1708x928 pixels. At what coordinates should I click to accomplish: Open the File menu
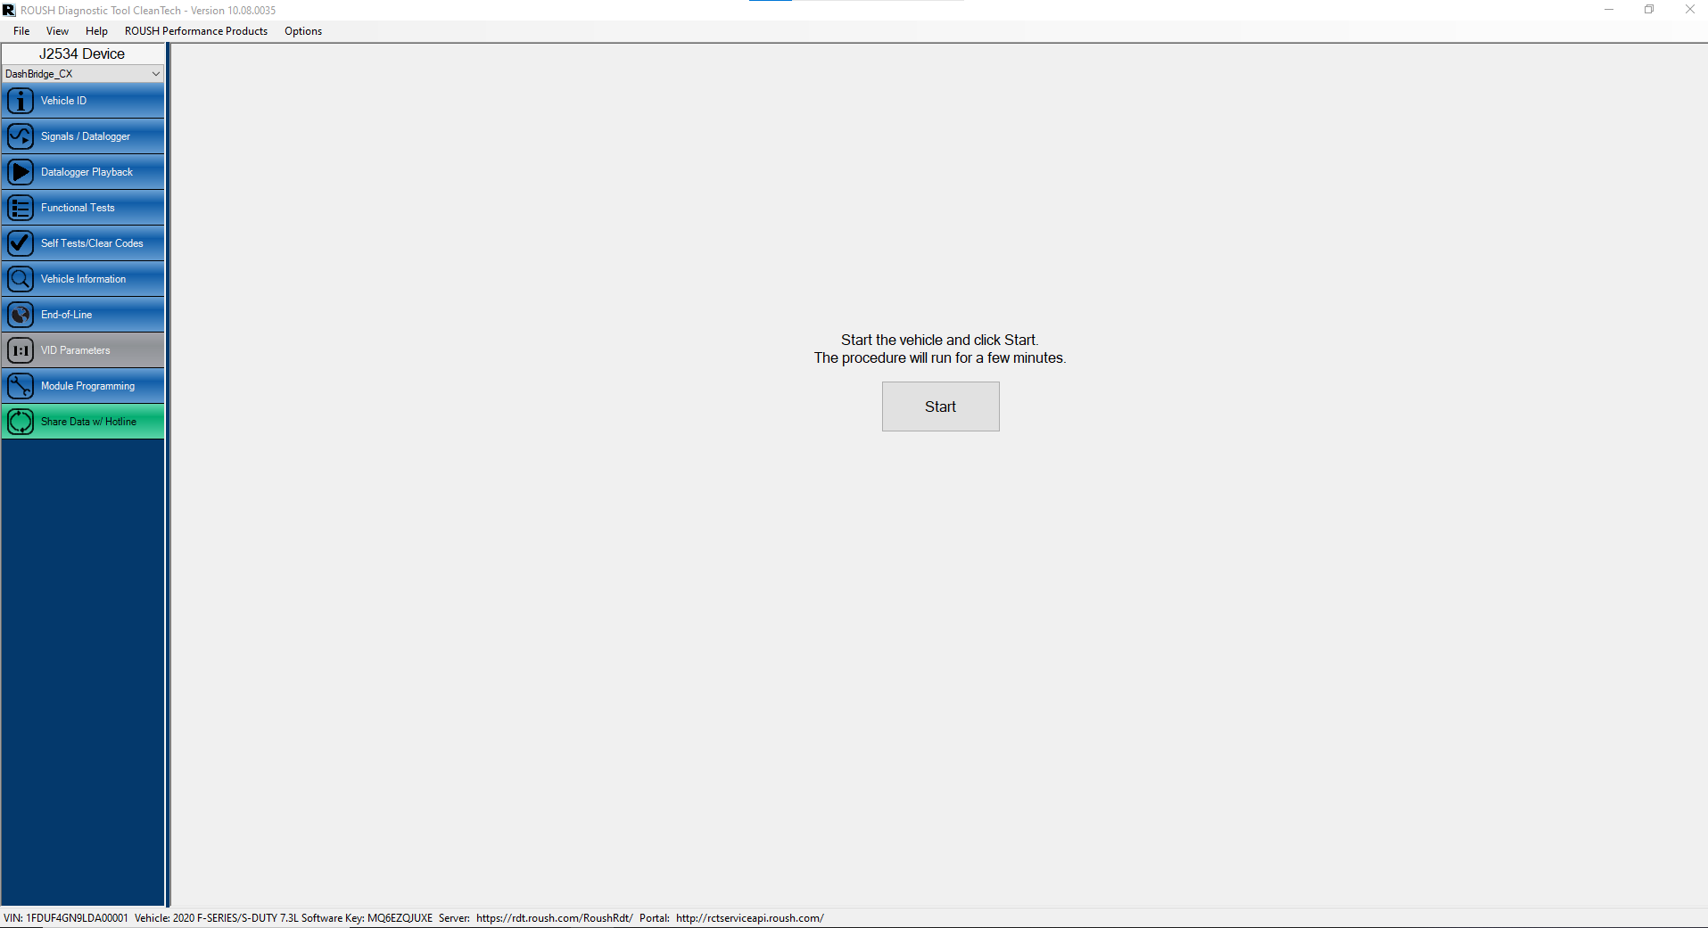click(21, 31)
